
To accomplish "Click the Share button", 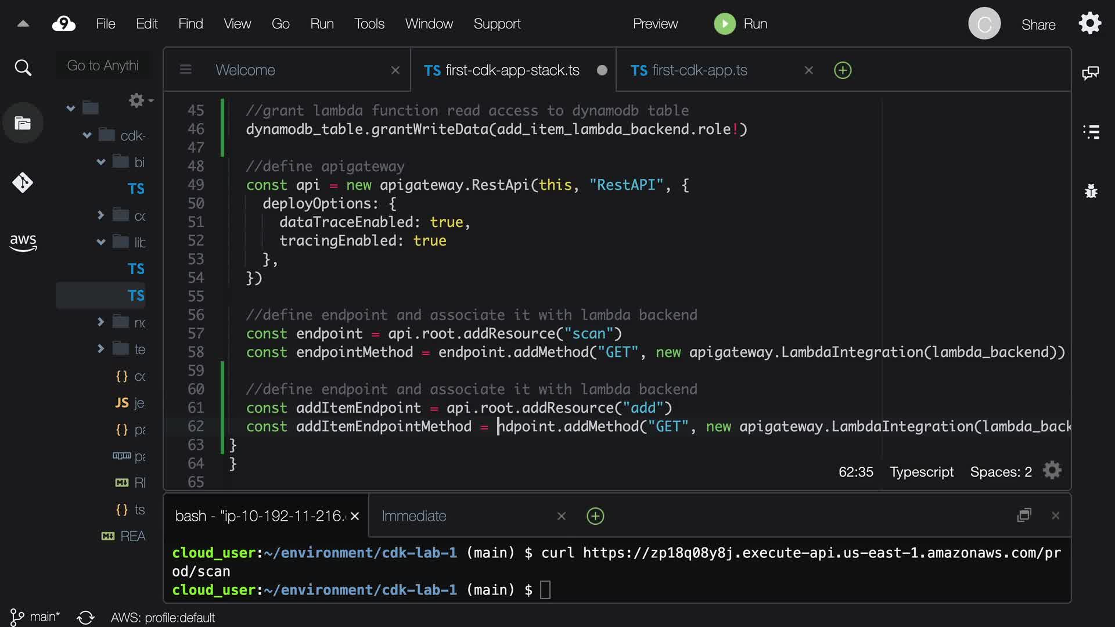I will point(1038,24).
